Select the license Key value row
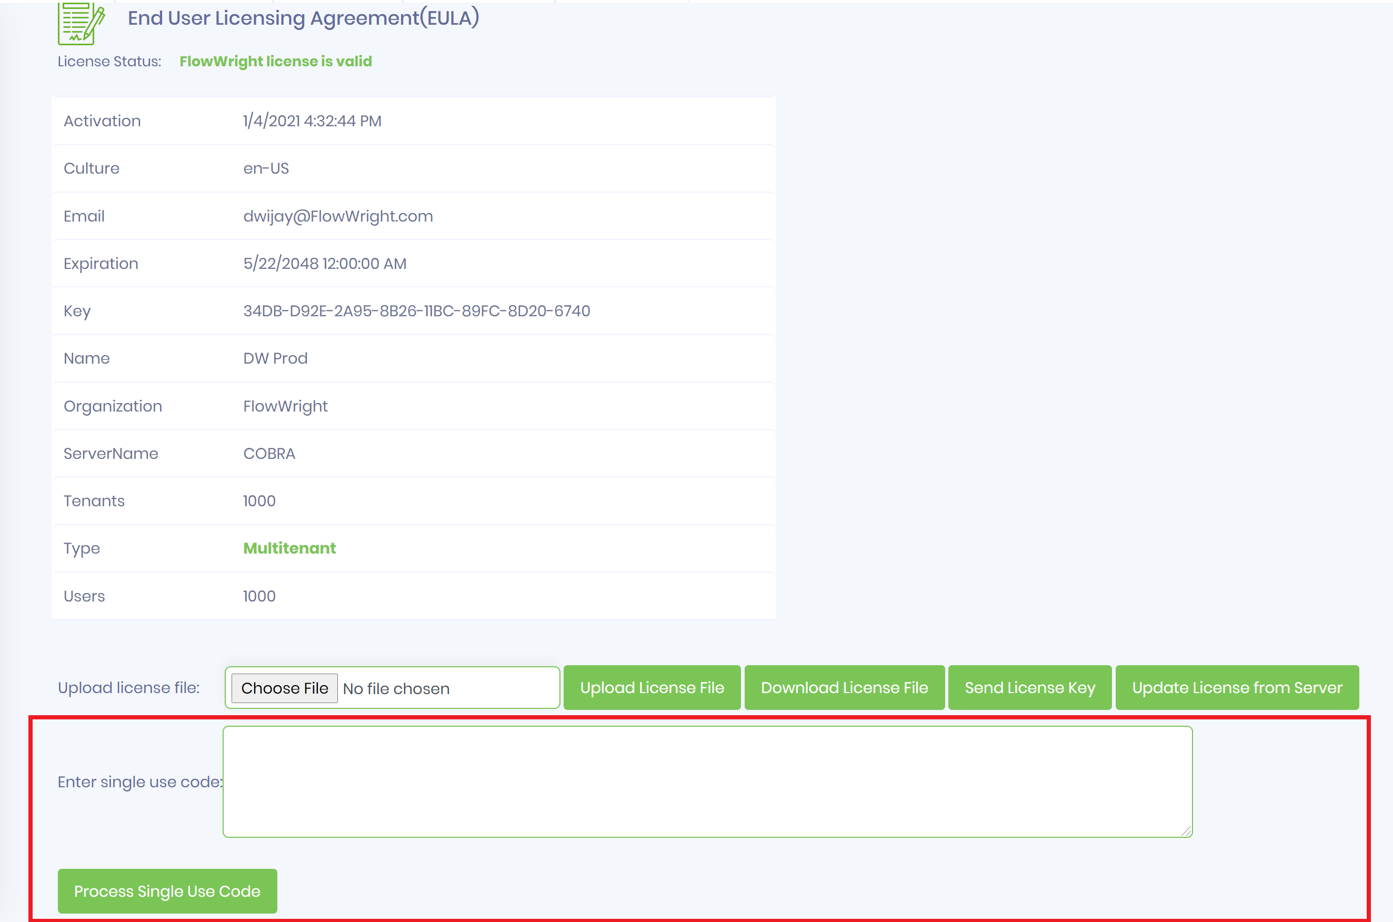1393x922 pixels. 417,311
